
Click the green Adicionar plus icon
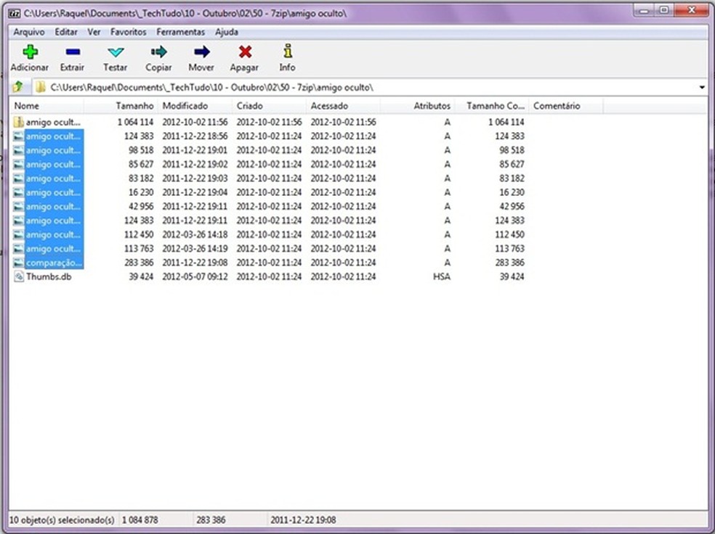[x=29, y=52]
